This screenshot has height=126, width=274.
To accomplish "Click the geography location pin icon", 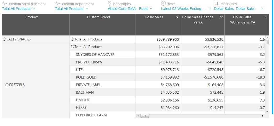I will point(110,3).
